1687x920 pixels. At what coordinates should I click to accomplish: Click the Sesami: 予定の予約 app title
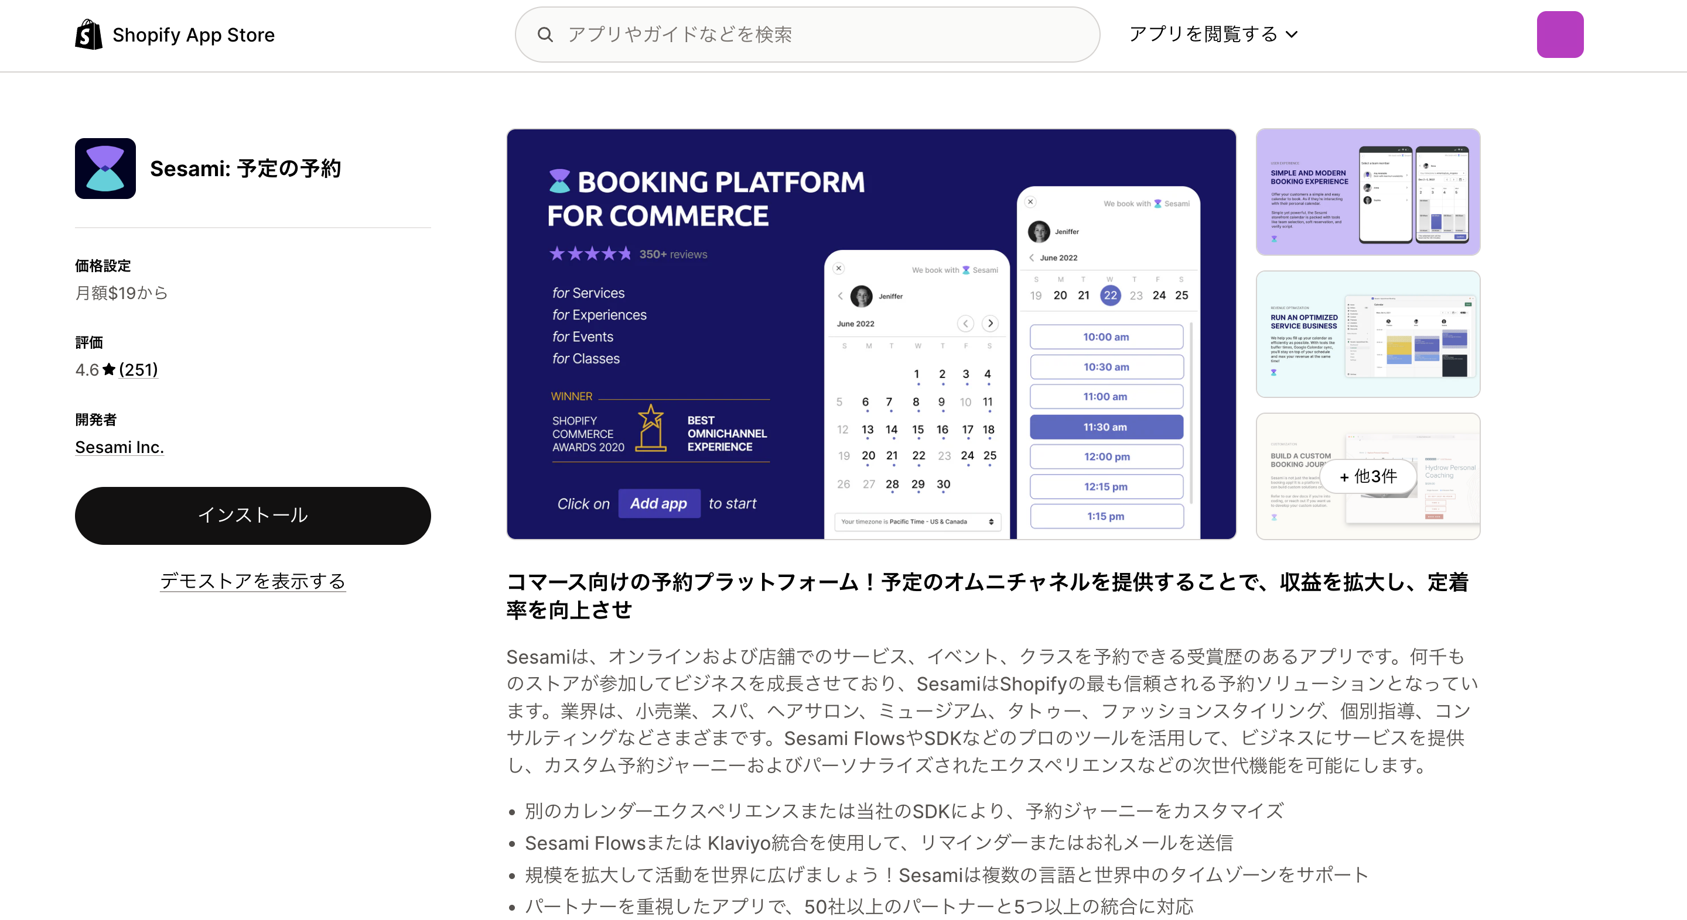click(x=245, y=169)
